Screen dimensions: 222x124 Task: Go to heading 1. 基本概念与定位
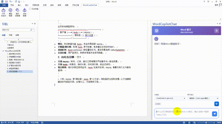14,54
